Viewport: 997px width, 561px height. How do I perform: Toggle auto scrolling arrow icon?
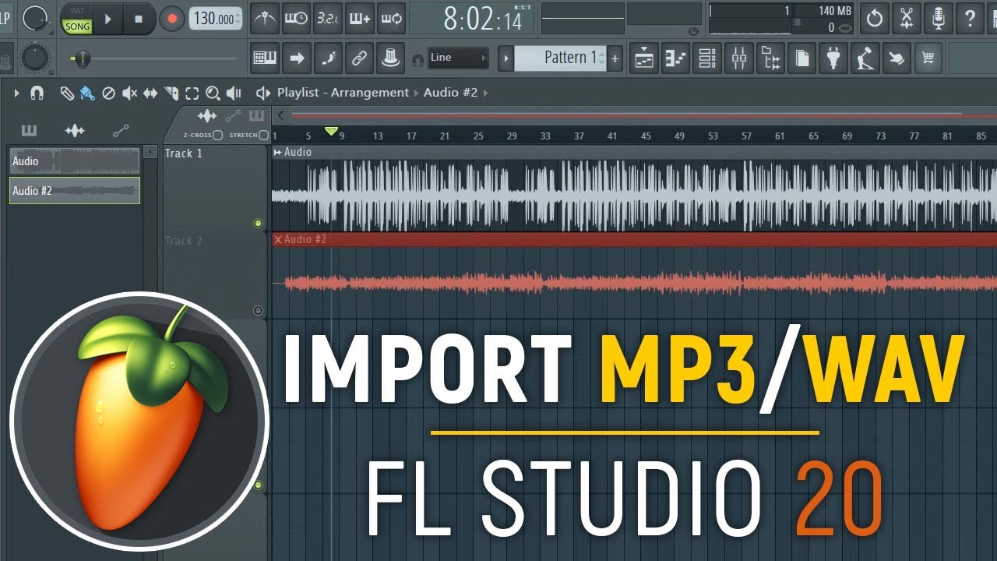coord(296,58)
